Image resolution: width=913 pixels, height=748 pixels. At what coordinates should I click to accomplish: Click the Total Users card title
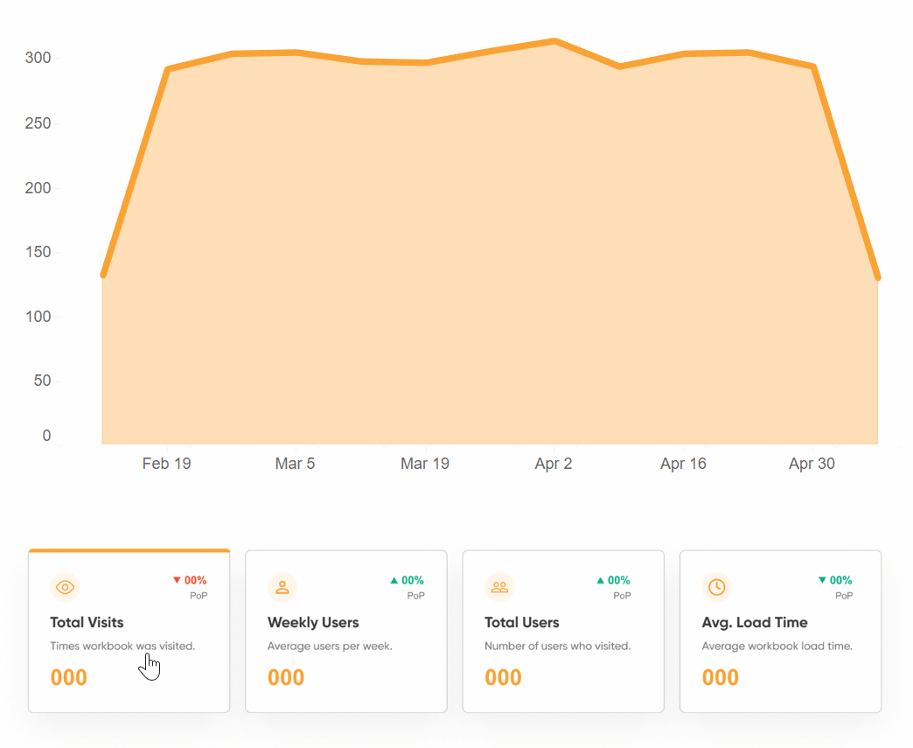click(520, 622)
